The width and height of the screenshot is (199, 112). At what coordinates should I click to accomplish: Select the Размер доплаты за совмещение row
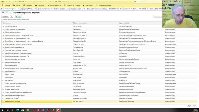coord(99,29)
